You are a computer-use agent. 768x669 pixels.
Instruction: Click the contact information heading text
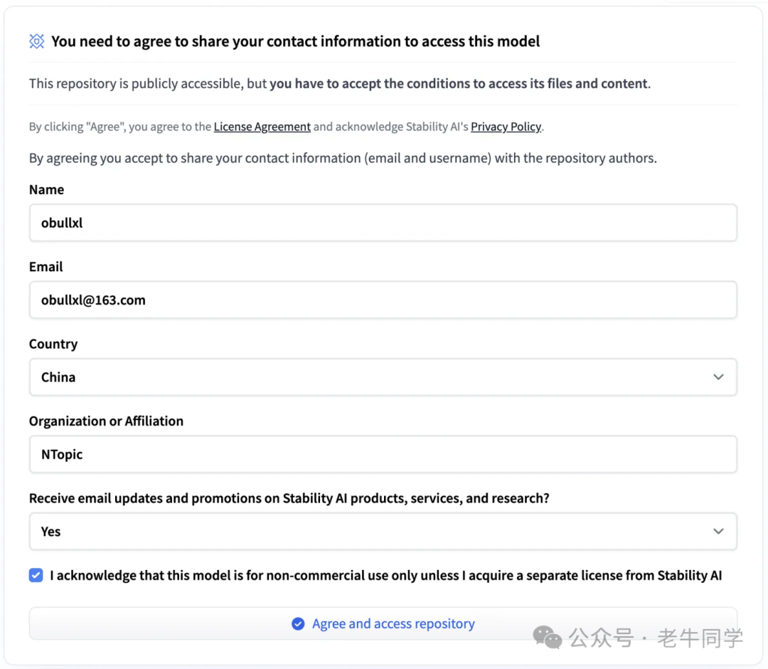click(x=295, y=41)
